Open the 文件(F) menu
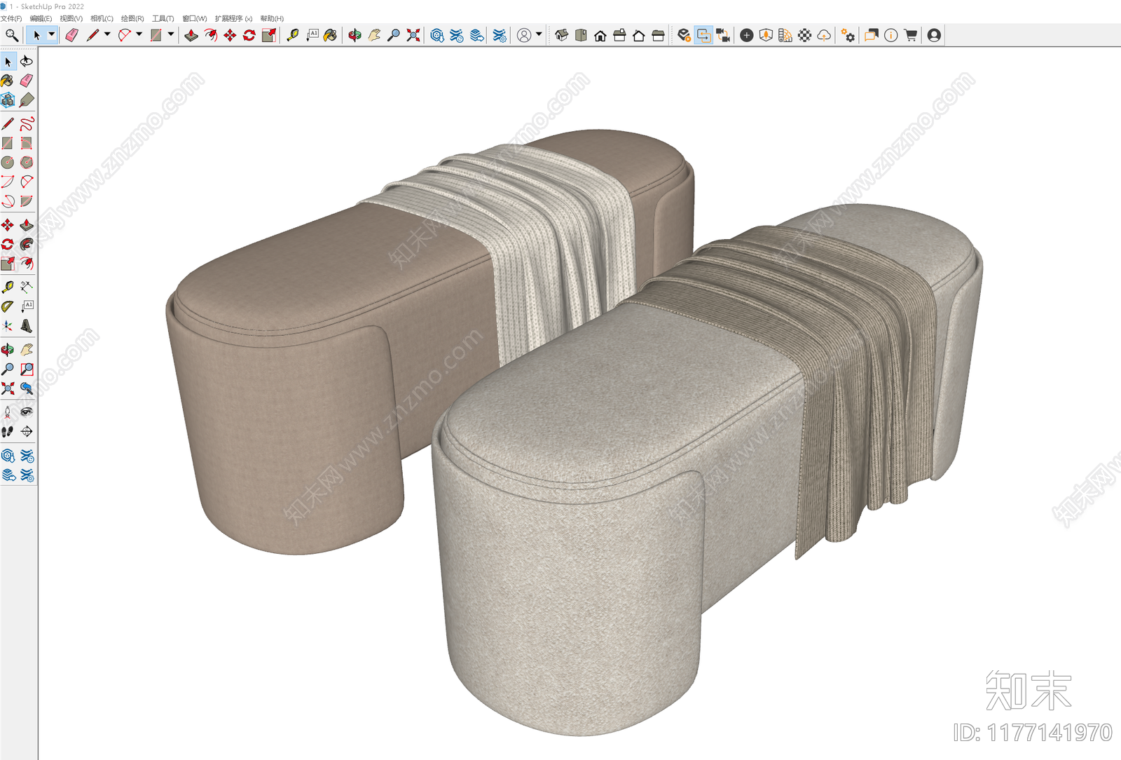Screen dimensions: 1121x760 pyautogui.click(x=11, y=18)
